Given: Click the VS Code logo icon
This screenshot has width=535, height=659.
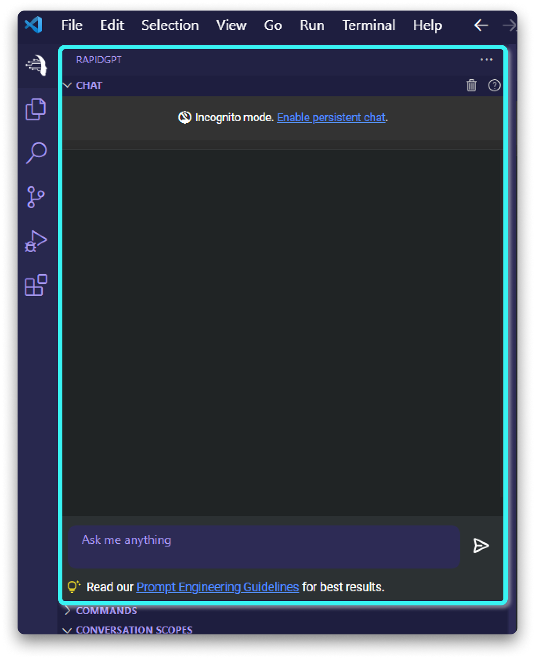Looking at the screenshot, I should point(34,25).
